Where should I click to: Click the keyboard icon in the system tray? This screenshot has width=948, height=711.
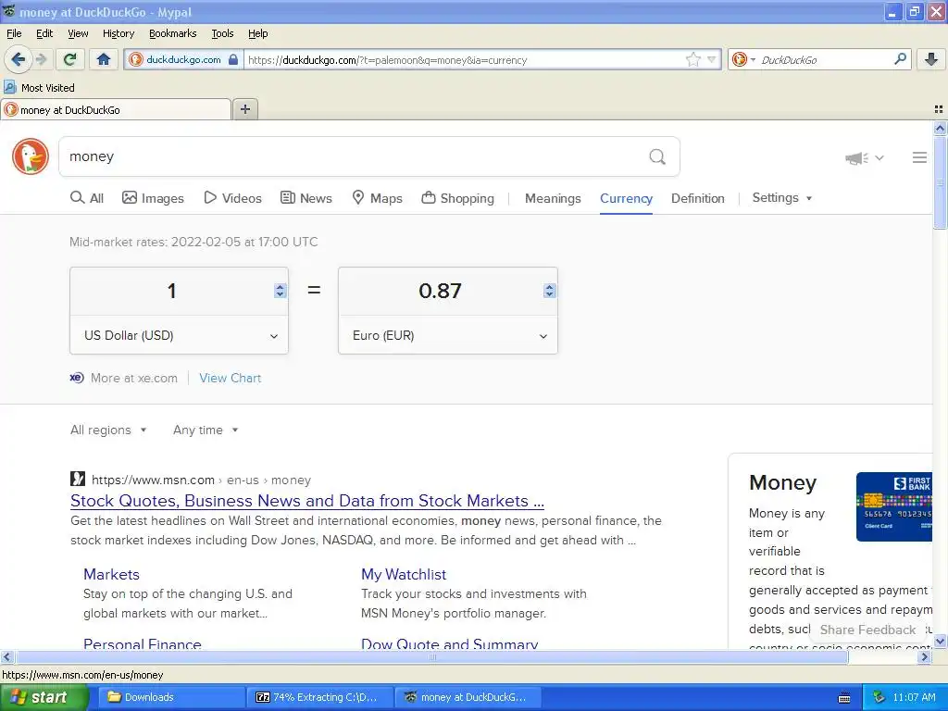(844, 698)
